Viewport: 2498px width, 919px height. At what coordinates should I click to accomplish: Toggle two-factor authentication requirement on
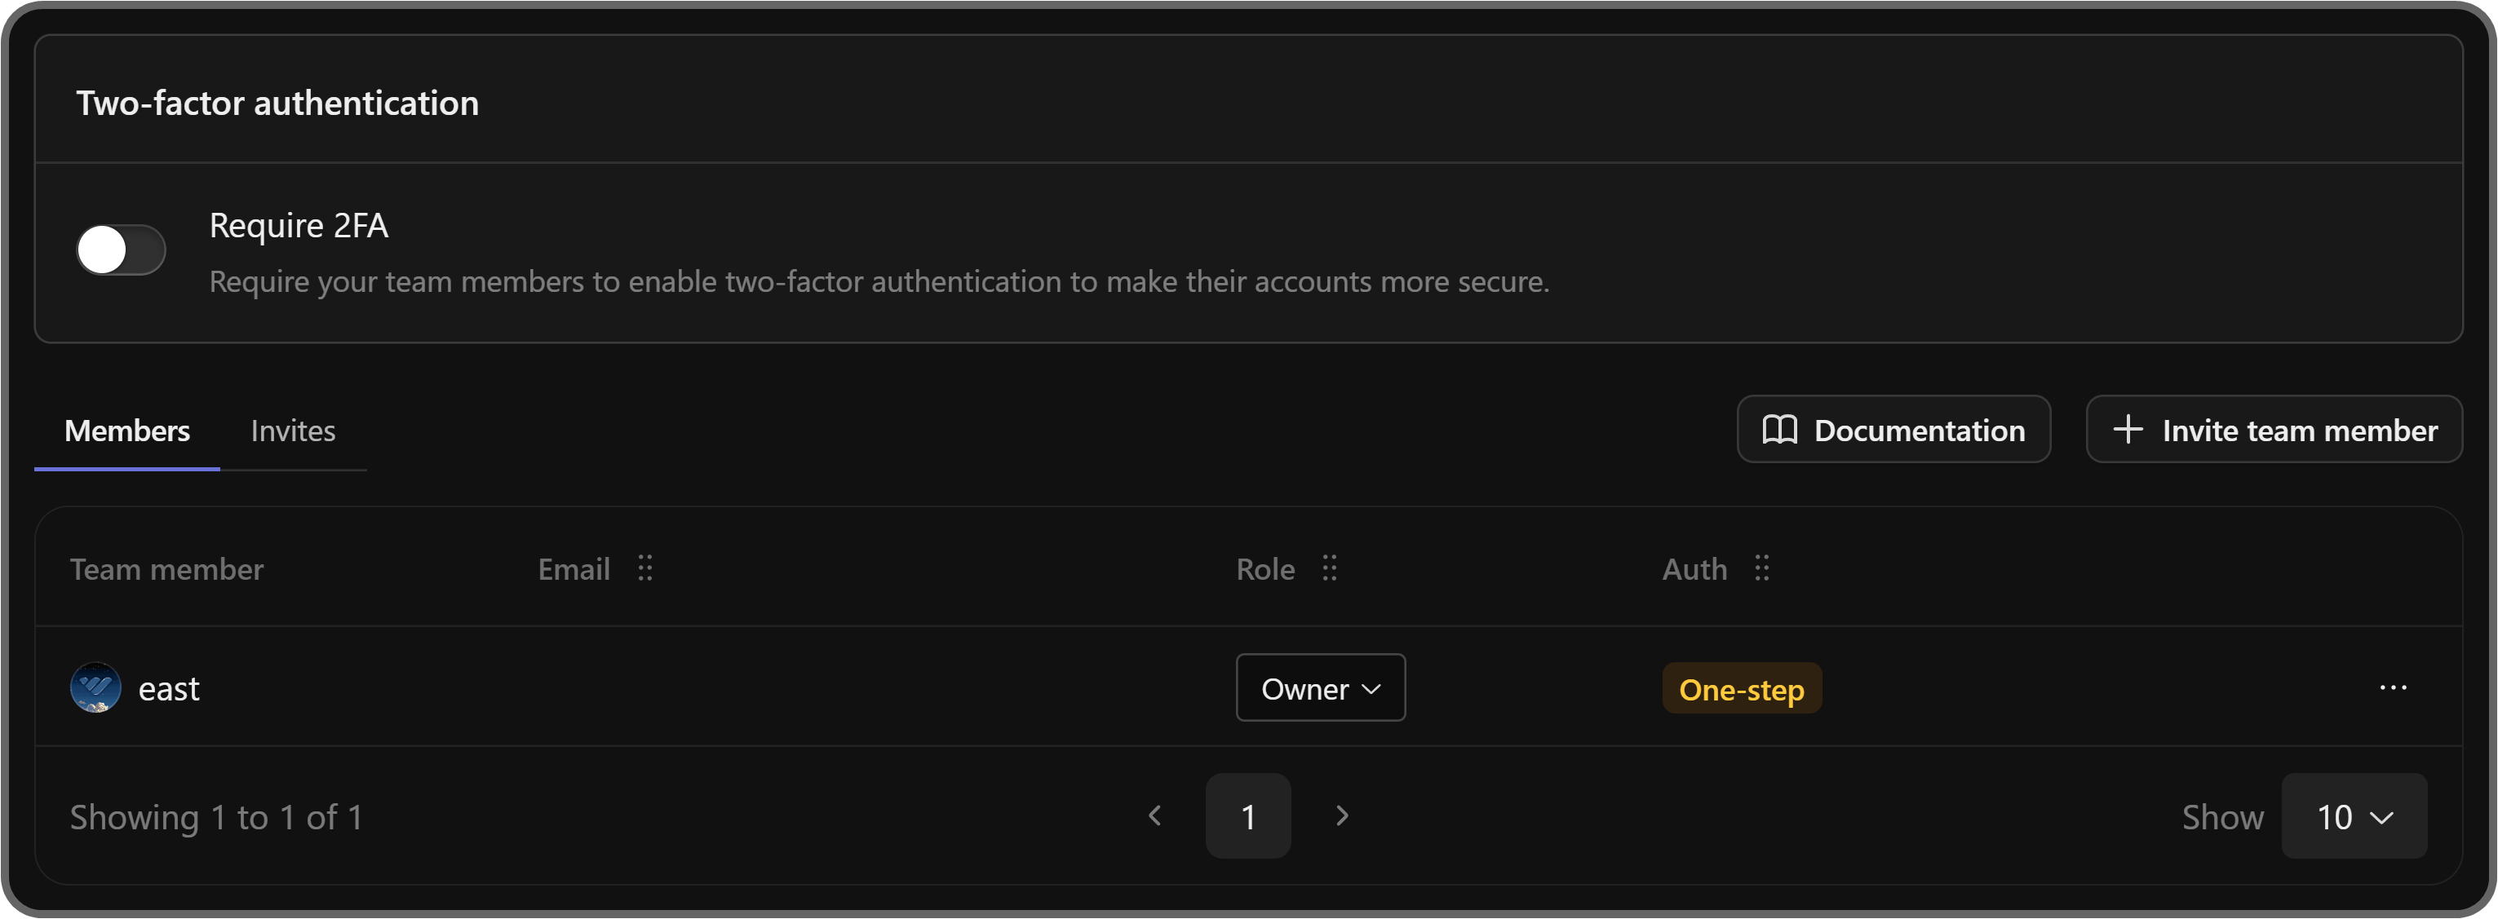[x=120, y=250]
